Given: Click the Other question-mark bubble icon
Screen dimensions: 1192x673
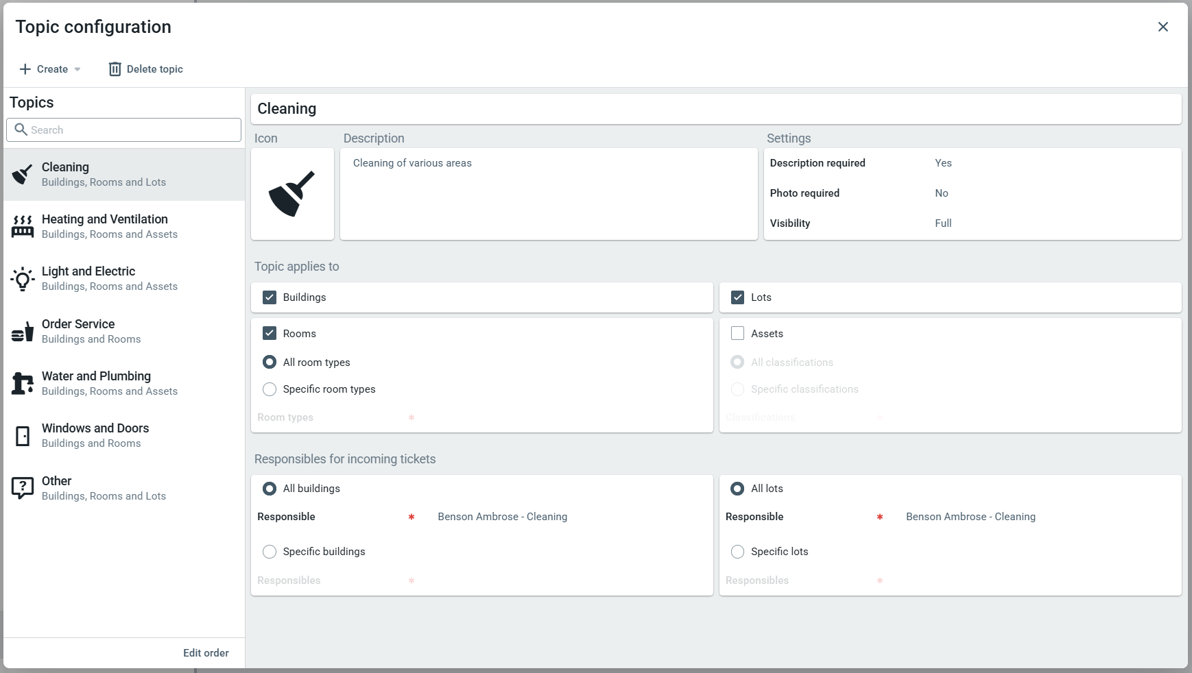Looking at the screenshot, I should click(x=23, y=488).
